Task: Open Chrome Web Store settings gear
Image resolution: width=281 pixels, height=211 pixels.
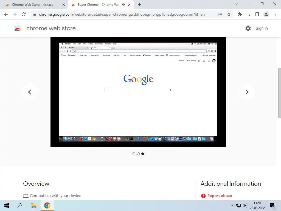Action: pyautogui.click(x=248, y=28)
